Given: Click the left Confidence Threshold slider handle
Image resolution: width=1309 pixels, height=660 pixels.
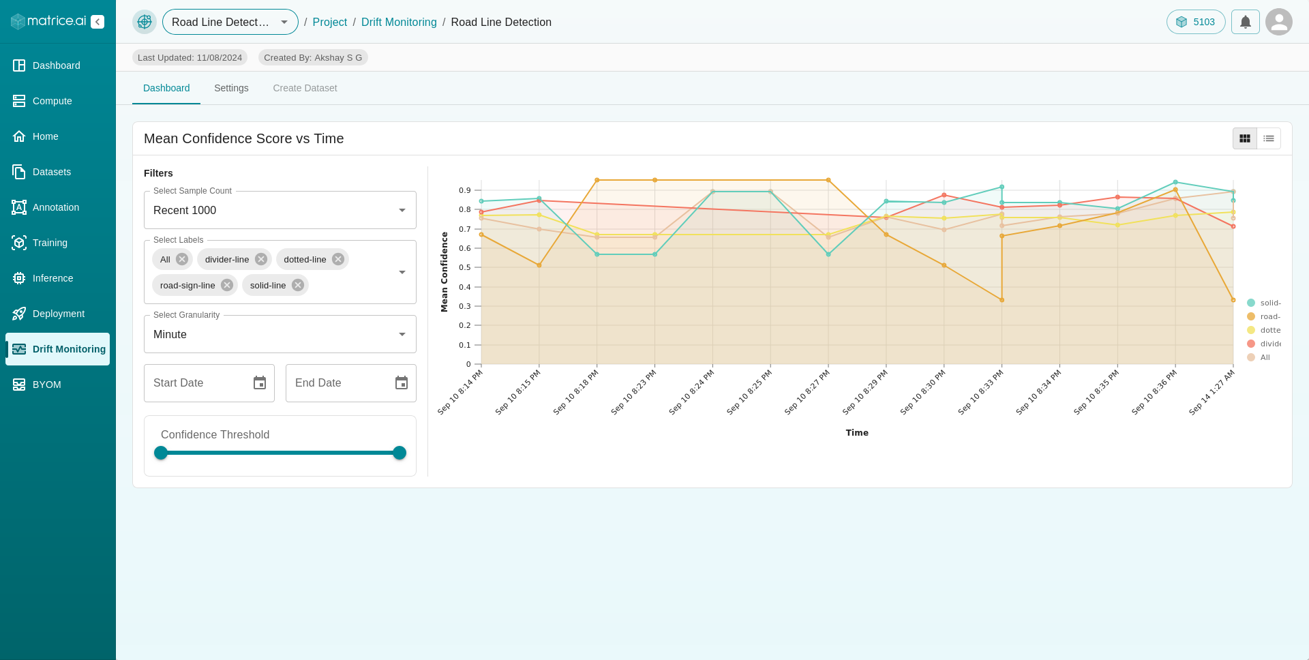Looking at the screenshot, I should [161, 453].
